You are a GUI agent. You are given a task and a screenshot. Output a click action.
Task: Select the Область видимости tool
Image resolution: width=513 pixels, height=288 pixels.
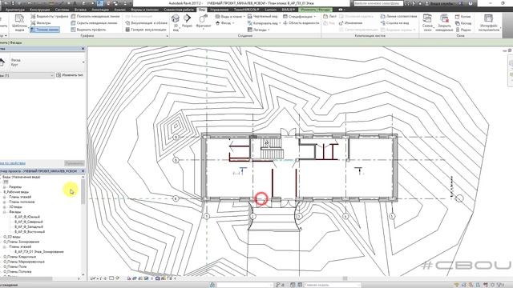click(301, 23)
